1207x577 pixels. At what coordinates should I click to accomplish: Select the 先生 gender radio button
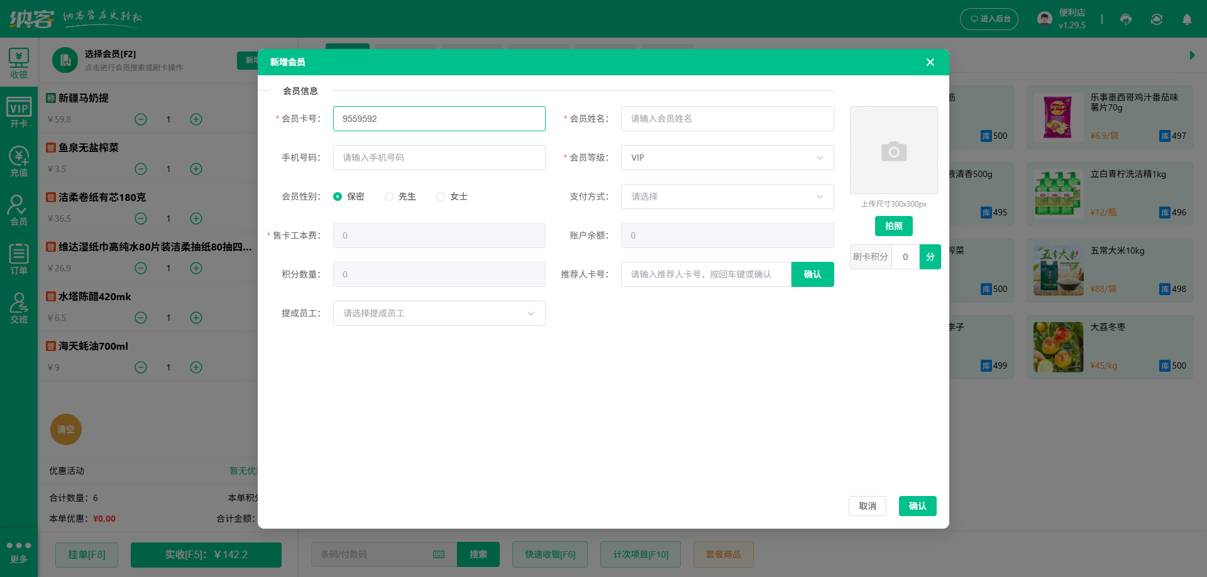(389, 197)
